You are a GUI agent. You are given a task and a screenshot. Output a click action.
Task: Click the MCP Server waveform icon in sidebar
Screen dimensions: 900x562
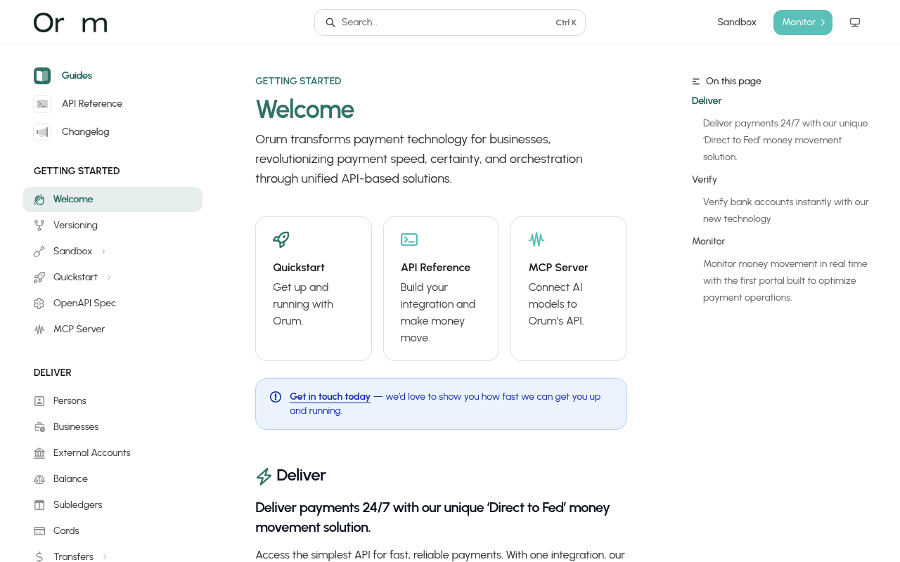pyautogui.click(x=39, y=329)
